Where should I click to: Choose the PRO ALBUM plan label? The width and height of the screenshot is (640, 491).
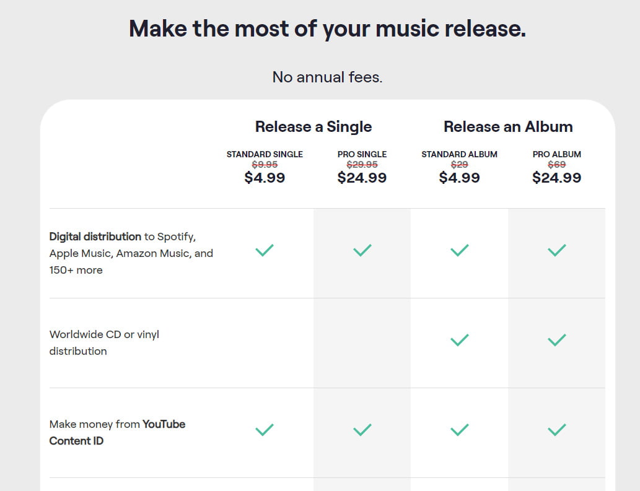pos(556,154)
